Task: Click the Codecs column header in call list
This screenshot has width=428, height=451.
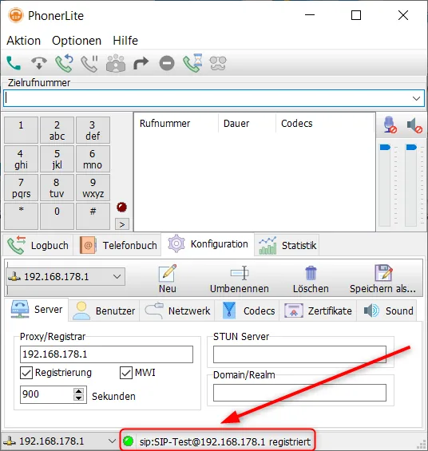Action: click(x=325, y=124)
